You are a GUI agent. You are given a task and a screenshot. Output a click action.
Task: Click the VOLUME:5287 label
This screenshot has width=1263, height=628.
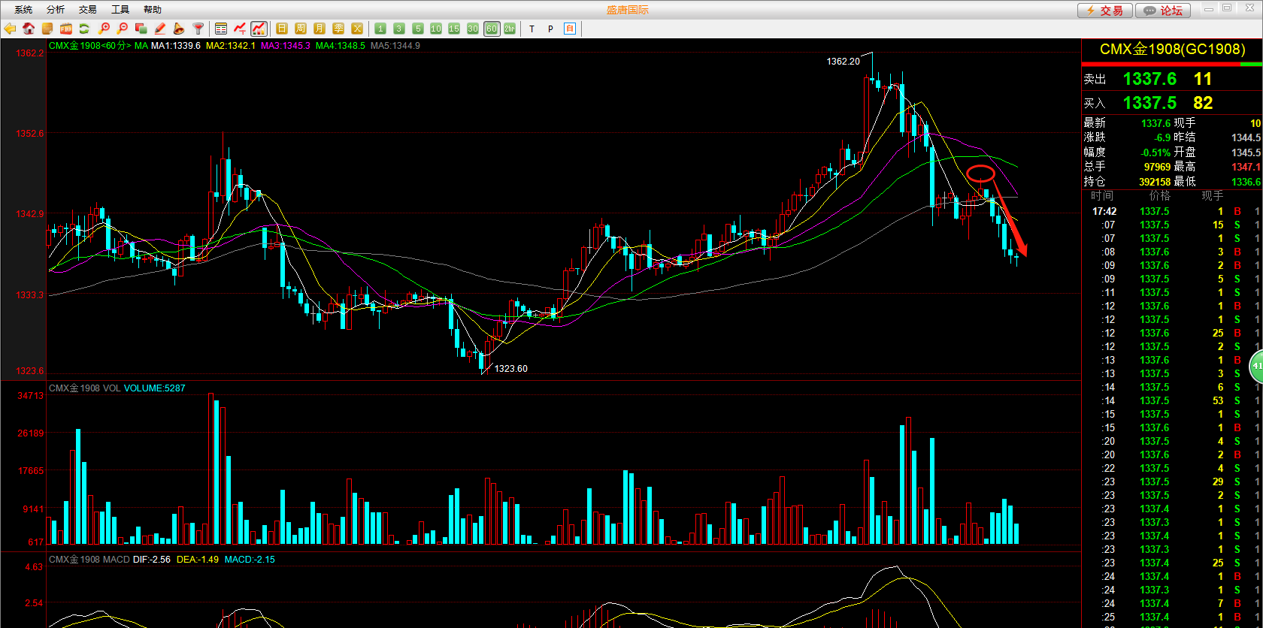point(155,388)
